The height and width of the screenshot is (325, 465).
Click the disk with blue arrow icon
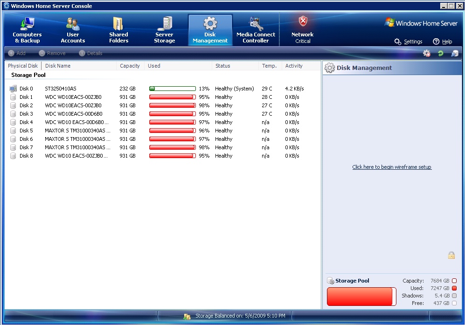pos(454,54)
